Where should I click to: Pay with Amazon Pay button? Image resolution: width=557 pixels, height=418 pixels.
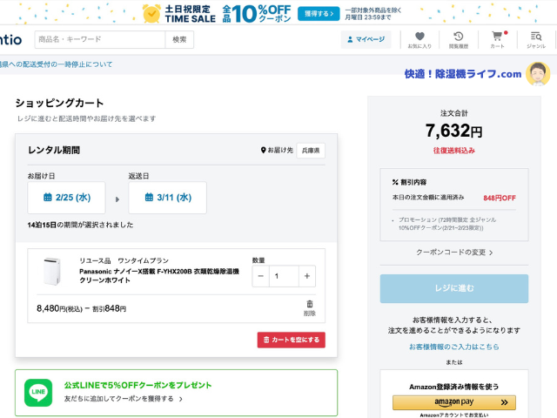tap(453, 402)
